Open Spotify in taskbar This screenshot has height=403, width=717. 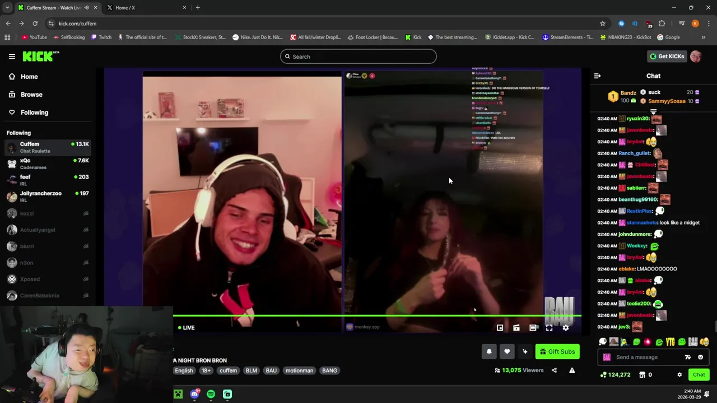211,394
